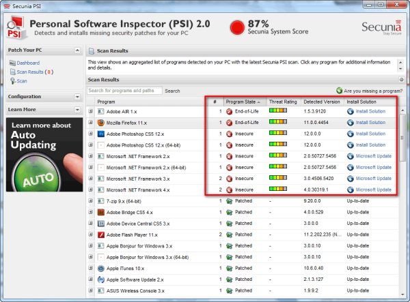
Task: Click the Adobe Bridge CS5 4.x icon
Action: click(x=100, y=212)
